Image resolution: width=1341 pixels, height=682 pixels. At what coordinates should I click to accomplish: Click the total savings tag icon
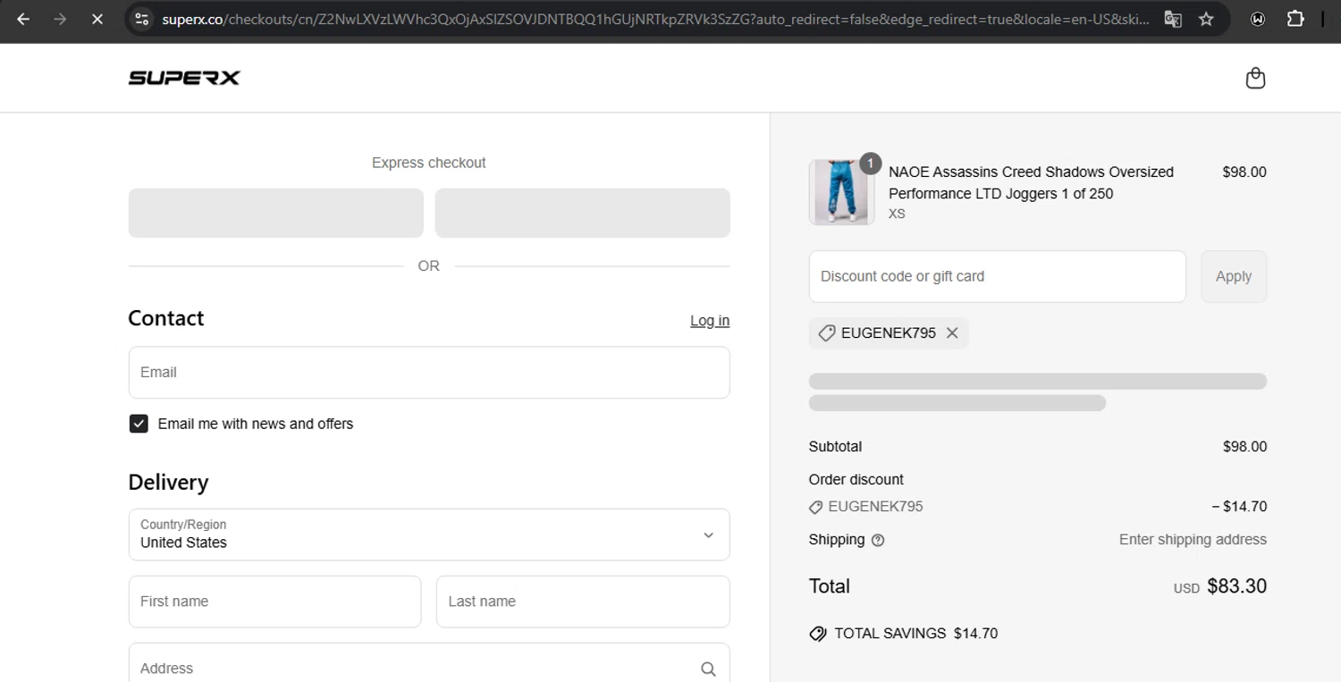point(817,634)
